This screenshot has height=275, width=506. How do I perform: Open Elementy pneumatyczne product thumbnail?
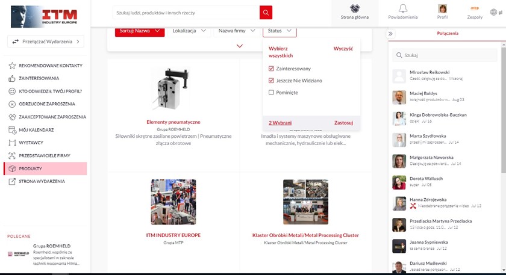click(x=173, y=90)
